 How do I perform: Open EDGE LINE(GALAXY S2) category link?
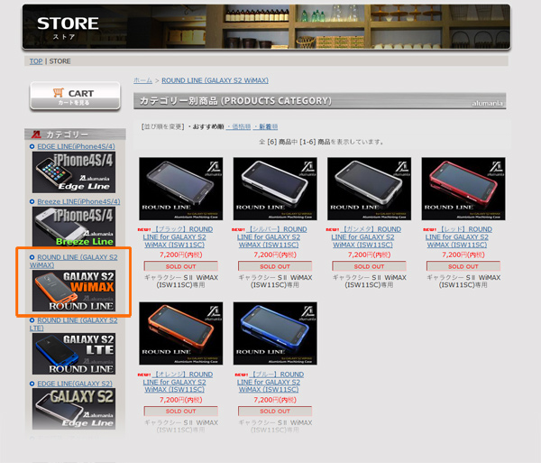click(75, 384)
